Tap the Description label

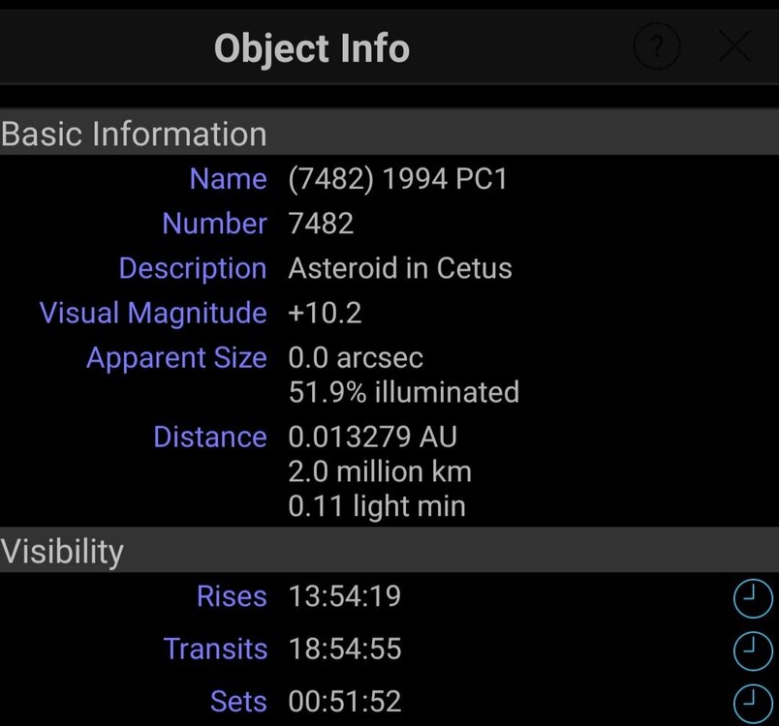(x=192, y=268)
